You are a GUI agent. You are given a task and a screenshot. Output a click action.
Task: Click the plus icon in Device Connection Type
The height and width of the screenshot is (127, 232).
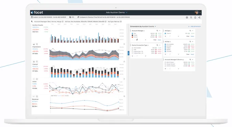(x=132, y=56)
